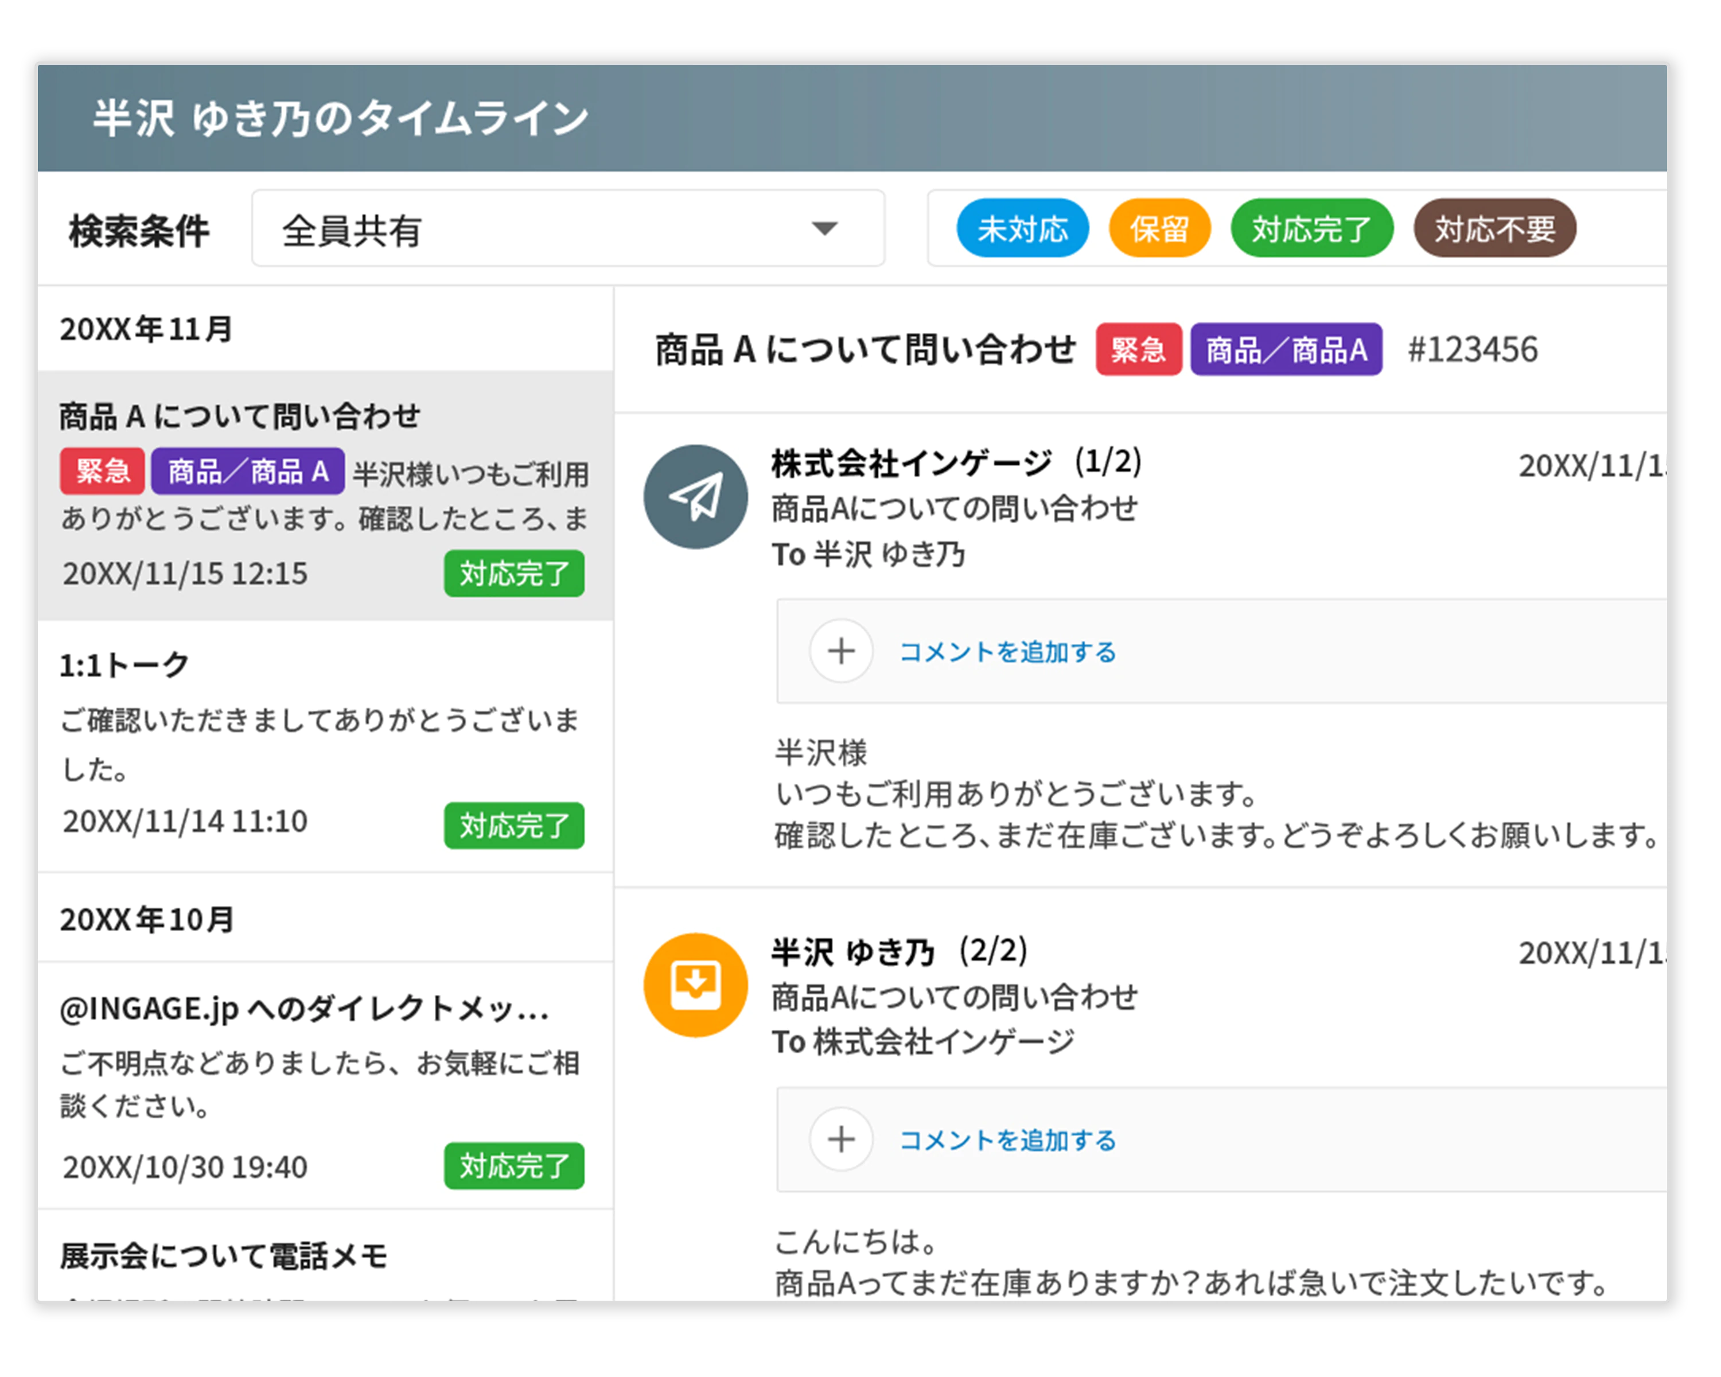Click the dropdown arrow next to 全員共有
1721x1377 pixels.
(826, 229)
